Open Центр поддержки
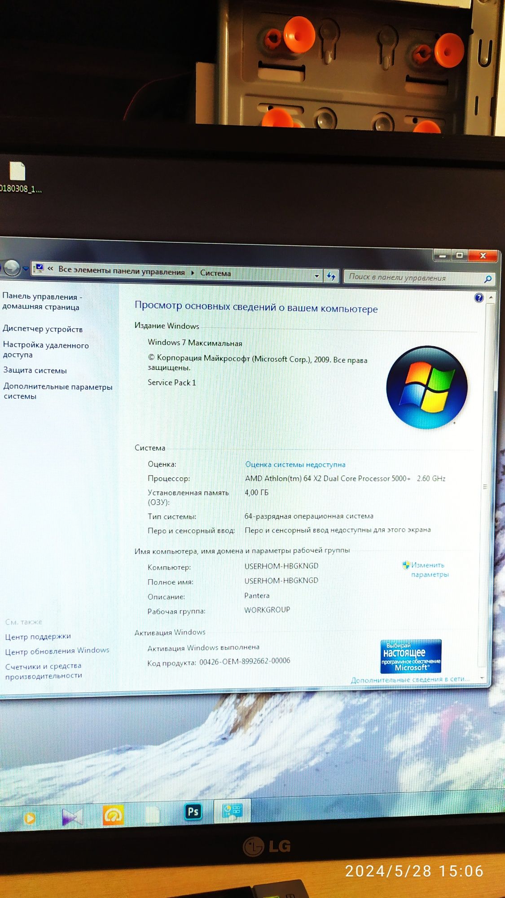505x898 pixels. pyautogui.click(x=38, y=637)
